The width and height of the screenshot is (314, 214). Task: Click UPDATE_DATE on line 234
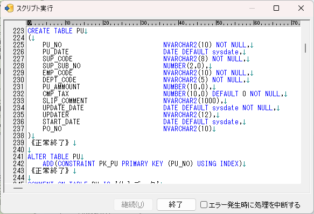pos(63,108)
